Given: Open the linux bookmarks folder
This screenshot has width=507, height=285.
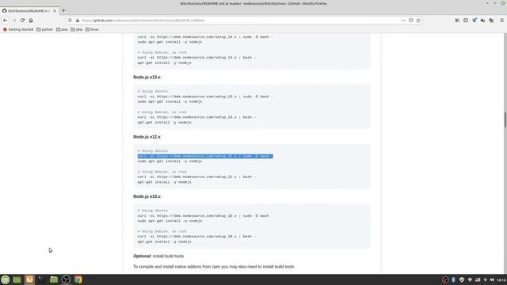Looking at the screenshot, I should [x=92, y=29].
